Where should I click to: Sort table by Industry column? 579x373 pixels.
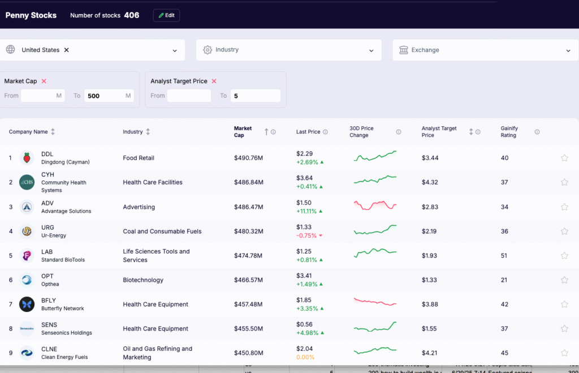(148, 132)
